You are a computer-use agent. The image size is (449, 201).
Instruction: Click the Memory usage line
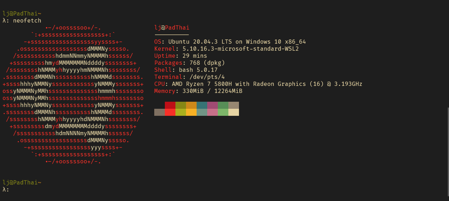198,91
